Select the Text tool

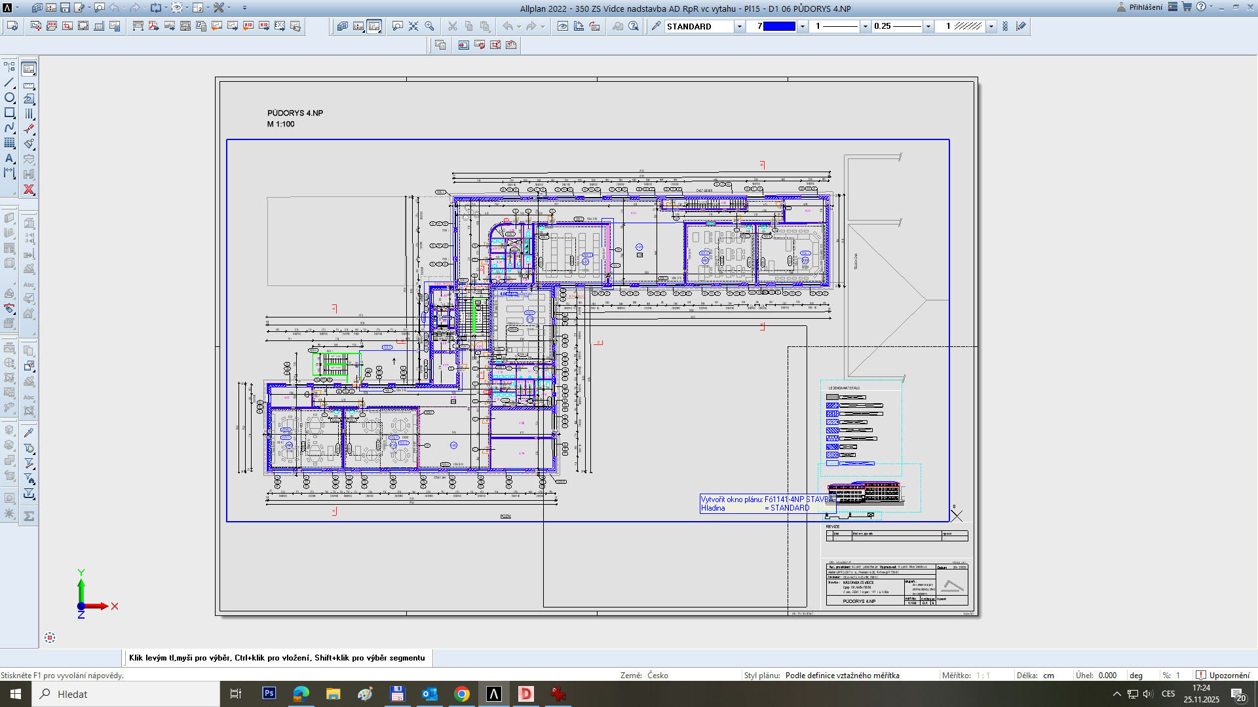(x=9, y=158)
